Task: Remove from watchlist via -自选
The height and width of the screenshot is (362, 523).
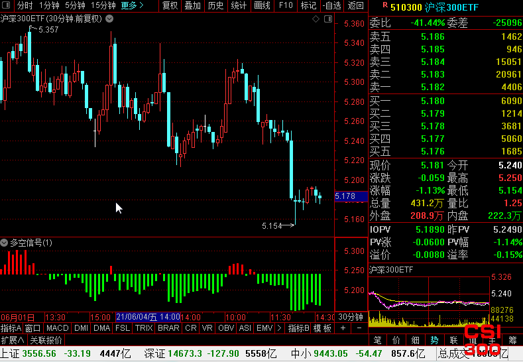Action: click(x=332, y=5)
